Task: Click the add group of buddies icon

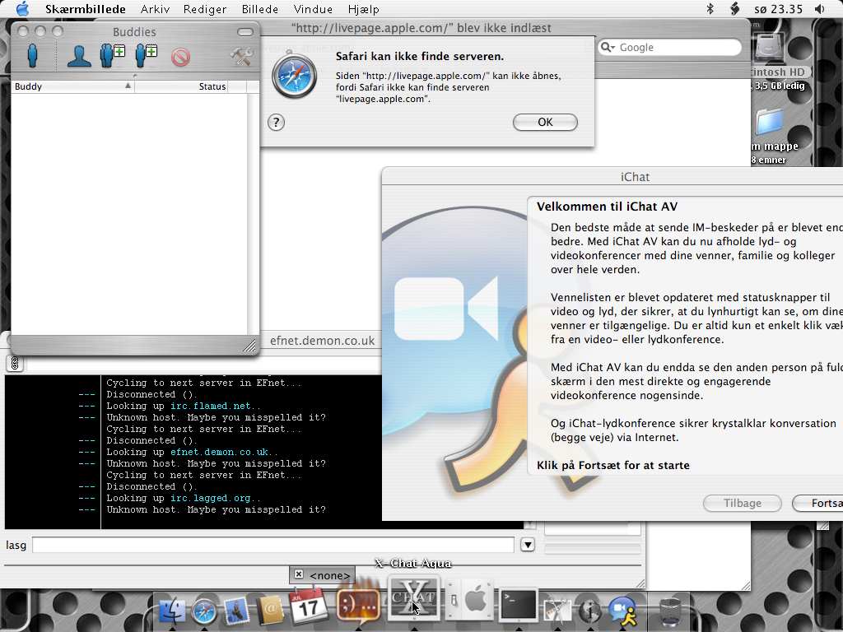Action: click(112, 56)
